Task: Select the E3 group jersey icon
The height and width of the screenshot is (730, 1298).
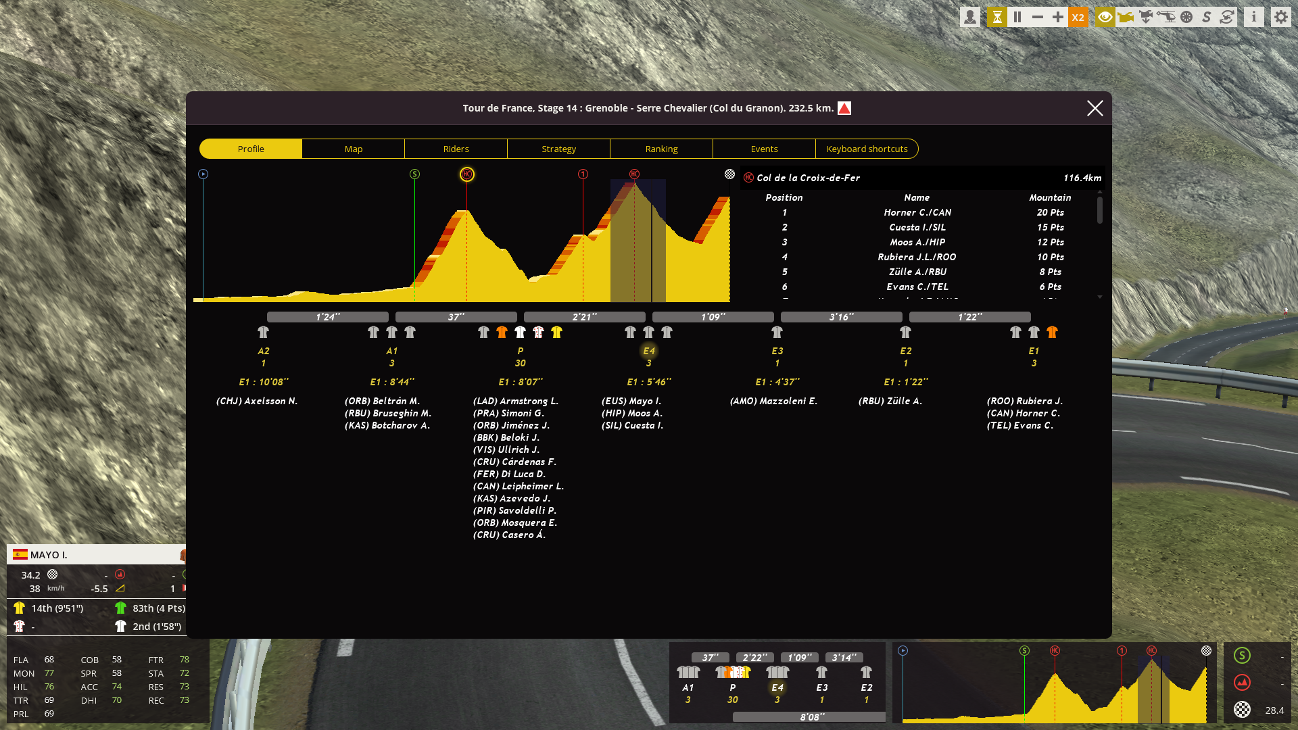Action: [x=777, y=332]
